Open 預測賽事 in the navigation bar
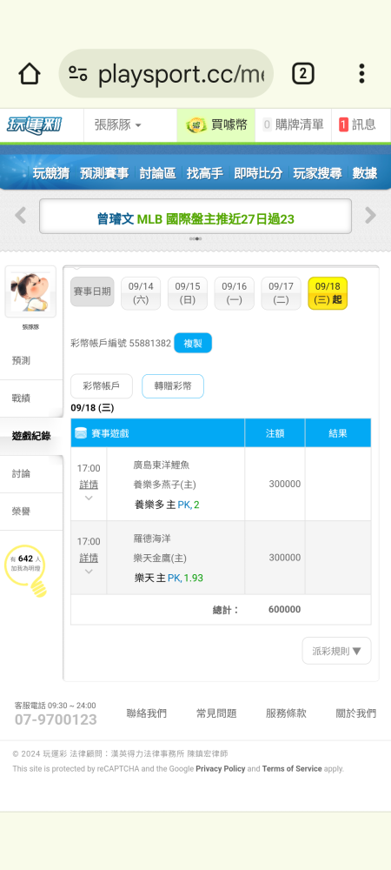 [104, 173]
